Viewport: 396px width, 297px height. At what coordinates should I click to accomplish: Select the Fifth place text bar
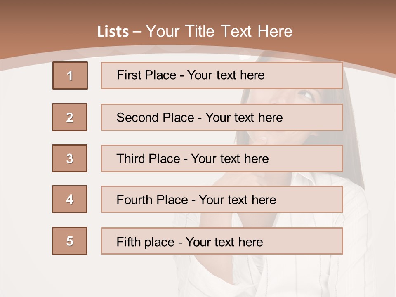pyautogui.click(x=222, y=241)
